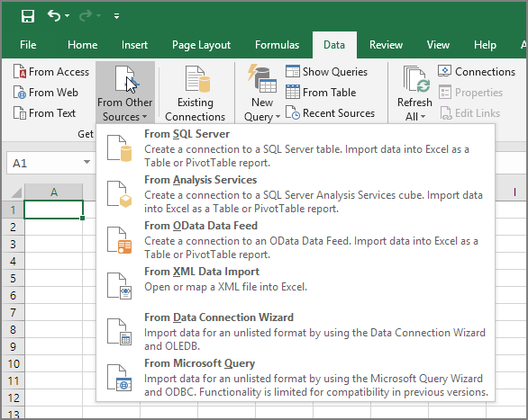Click the Select All corner triangle
The height and width of the screenshot is (420, 528).
point(16,192)
